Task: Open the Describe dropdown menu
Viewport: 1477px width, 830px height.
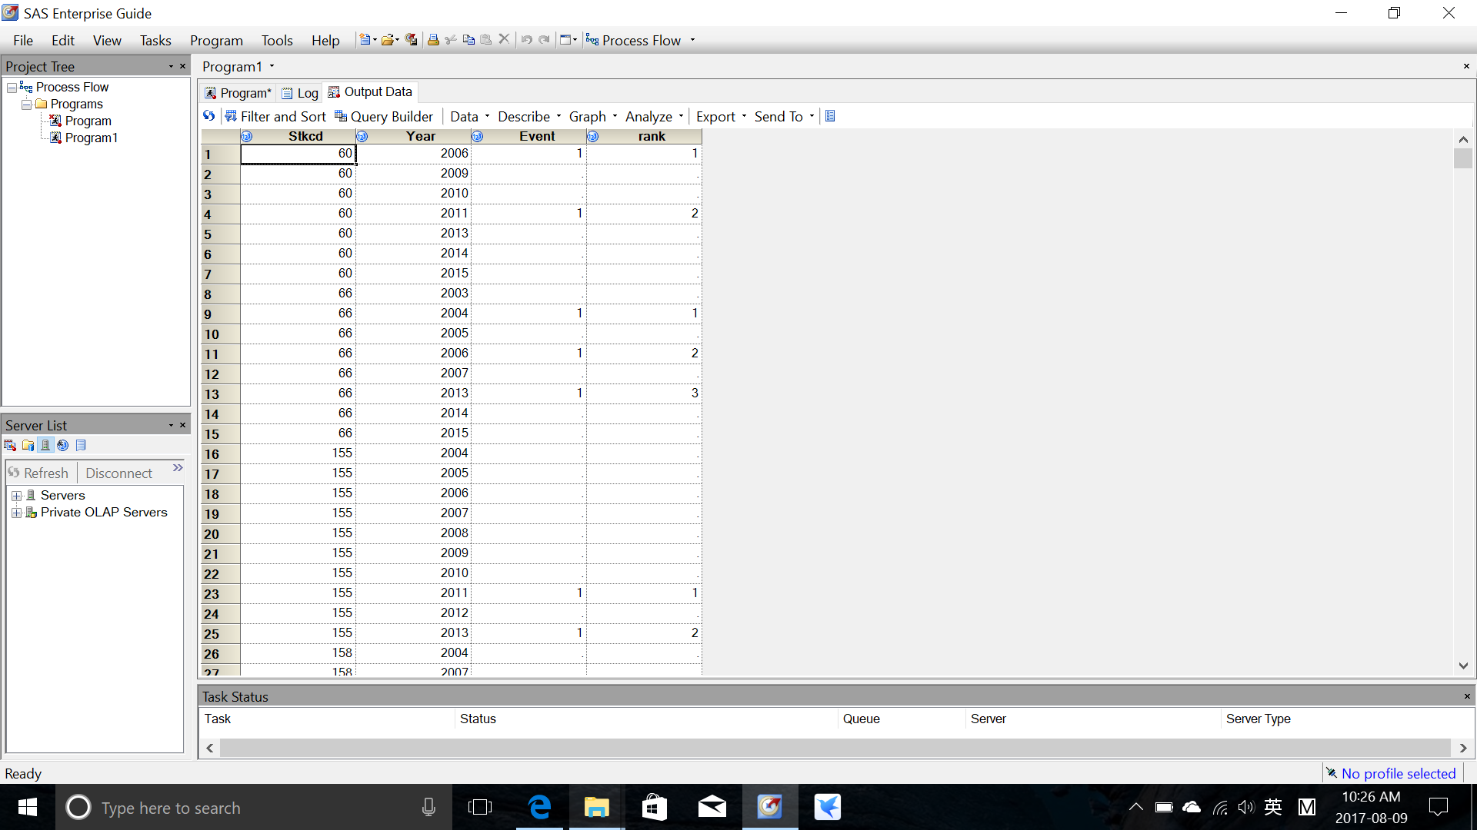Action: tap(529, 117)
